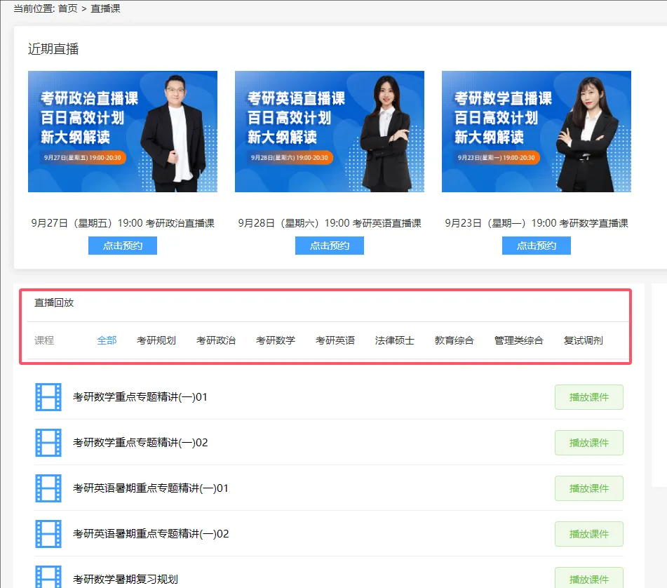
Task: Play courseware for 考研英语暑期重点专题精讲(一)02
Action: coord(589,534)
